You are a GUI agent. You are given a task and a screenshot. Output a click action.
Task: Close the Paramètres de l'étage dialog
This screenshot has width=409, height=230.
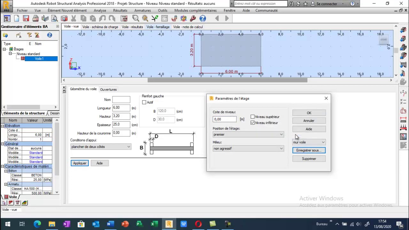point(326,98)
